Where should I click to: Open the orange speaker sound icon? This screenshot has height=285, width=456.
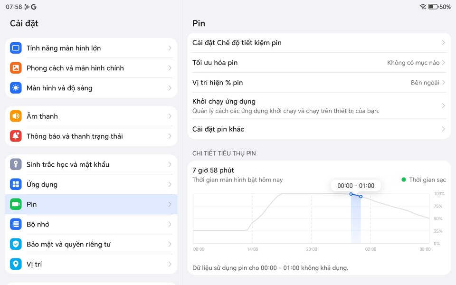tap(16, 116)
